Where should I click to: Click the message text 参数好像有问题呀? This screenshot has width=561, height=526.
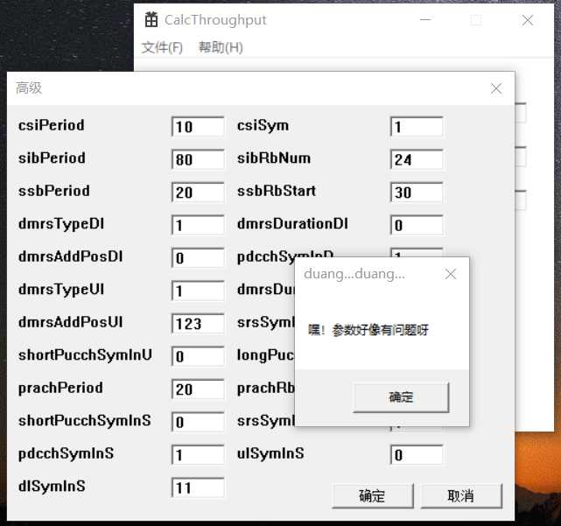pyautogui.click(x=381, y=330)
